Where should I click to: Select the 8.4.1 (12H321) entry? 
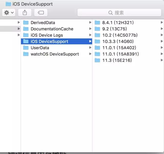[x=118, y=23]
